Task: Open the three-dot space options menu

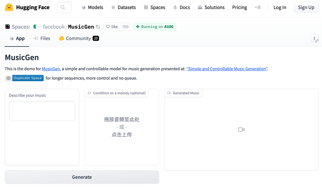Action: tap(314, 38)
